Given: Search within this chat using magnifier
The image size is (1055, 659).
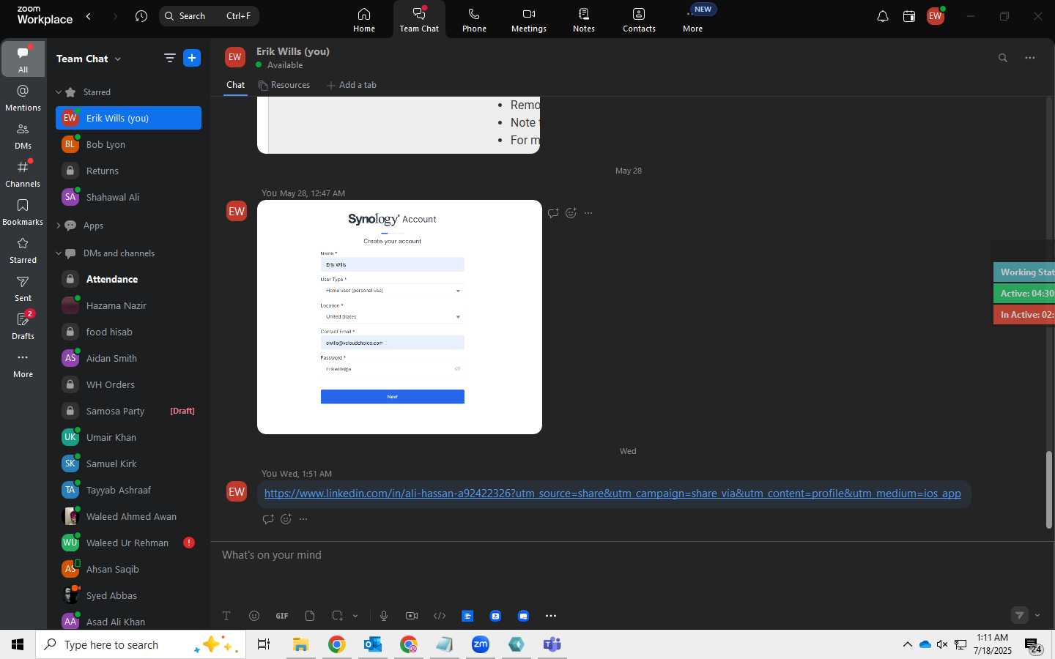Looking at the screenshot, I should pos(1003,58).
